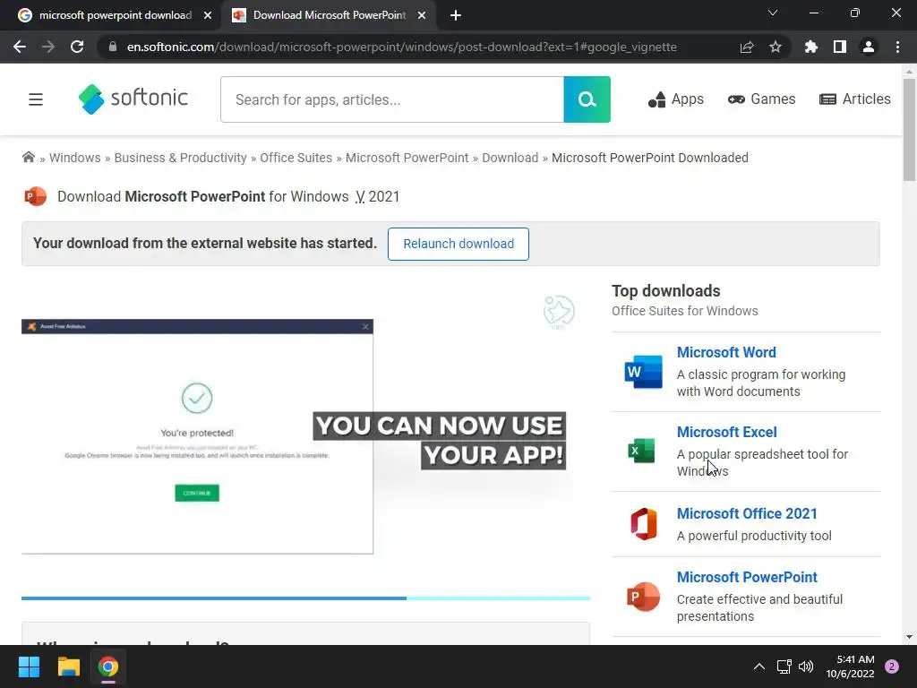Open the Microsoft Excel link
Viewport: 917px width, 688px height.
coord(727,432)
